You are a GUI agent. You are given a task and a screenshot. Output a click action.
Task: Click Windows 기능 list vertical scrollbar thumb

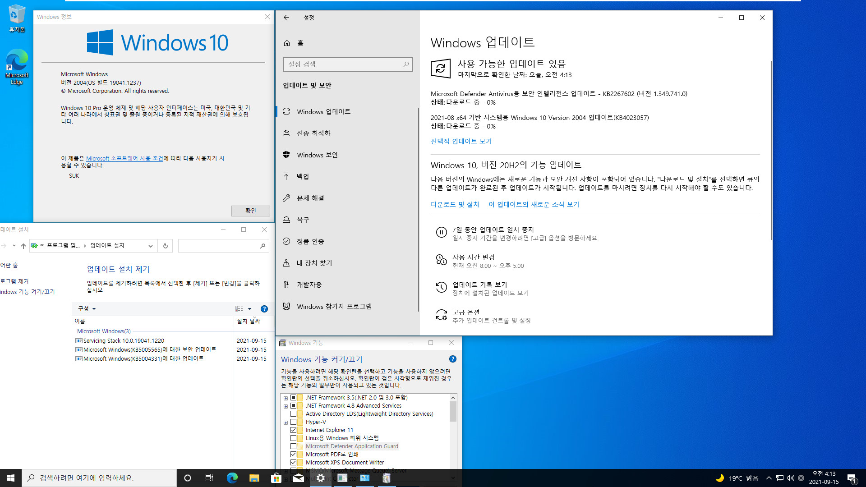[453, 411]
